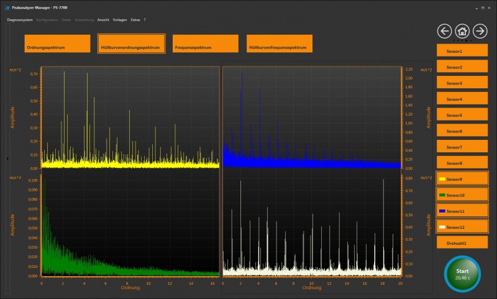Open the question mark help menu

point(145,20)
